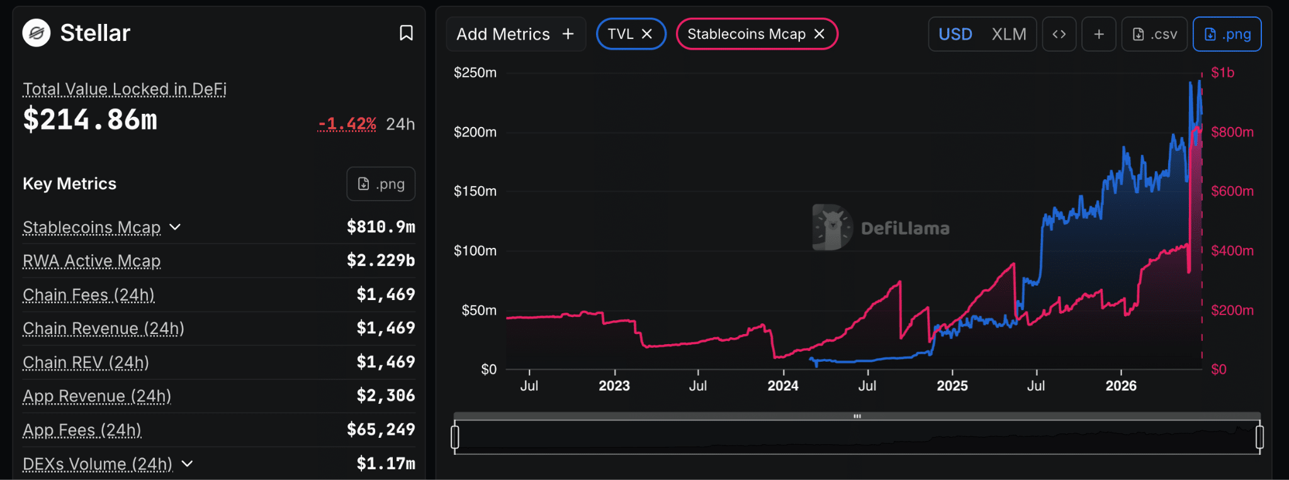
Task: Remove the TVL metric chip
Action: 647,34
